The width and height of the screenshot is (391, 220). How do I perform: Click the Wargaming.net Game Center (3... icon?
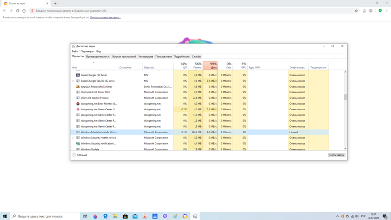point(78,109)
